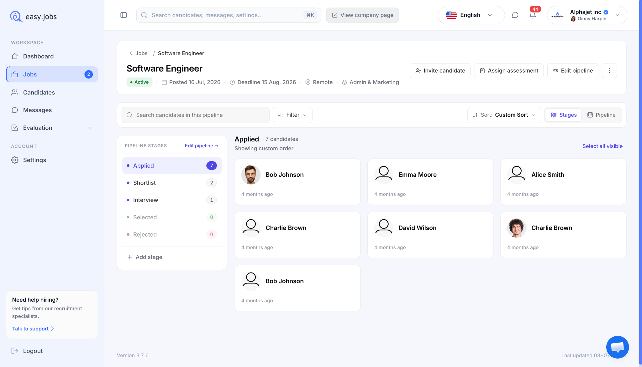642x367 pixels.
Task: Open Alice Smith candidate name
Action: [x=548, y=175]
